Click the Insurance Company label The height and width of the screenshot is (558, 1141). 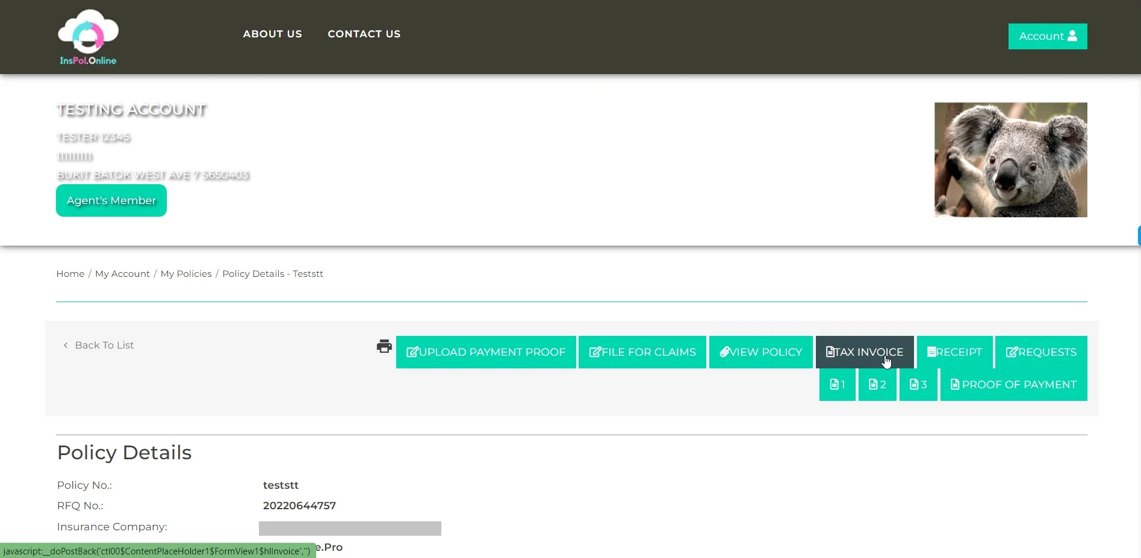(112, 527)
